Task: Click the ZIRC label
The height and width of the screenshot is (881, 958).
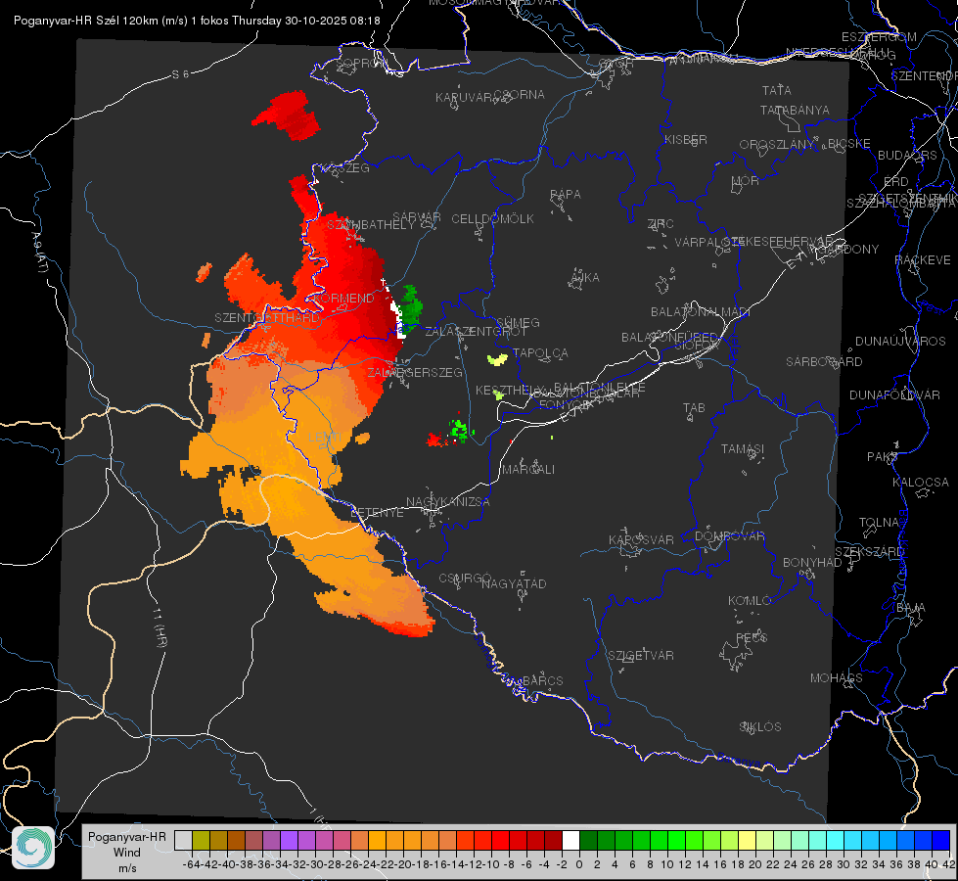Action: [x=661, y=224]
